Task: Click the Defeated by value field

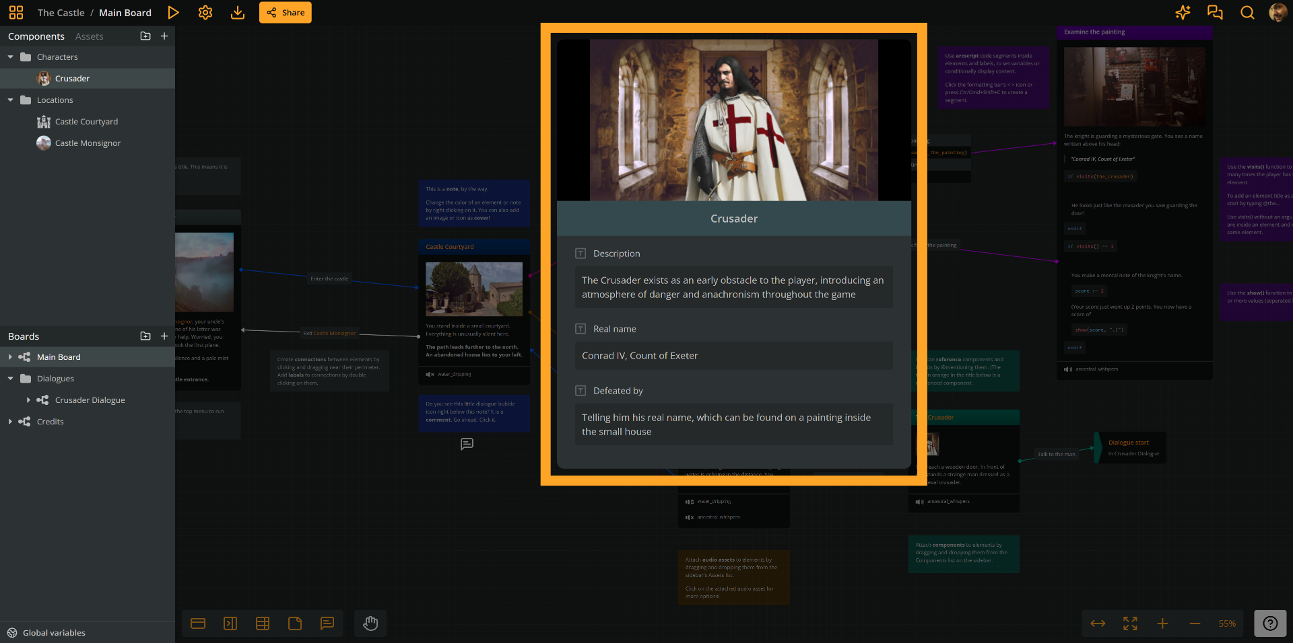Action: [734, 424]
